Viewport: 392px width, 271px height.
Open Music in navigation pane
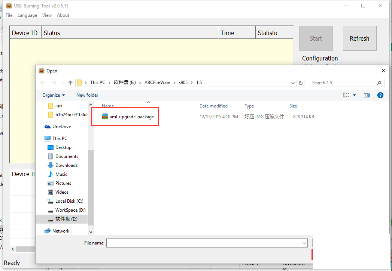[61, 174]
